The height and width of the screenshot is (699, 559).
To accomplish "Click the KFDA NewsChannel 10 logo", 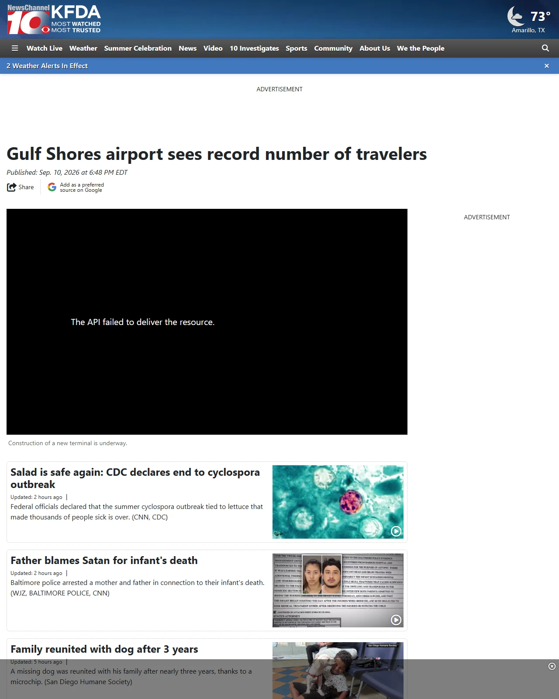I will (54, 20).
